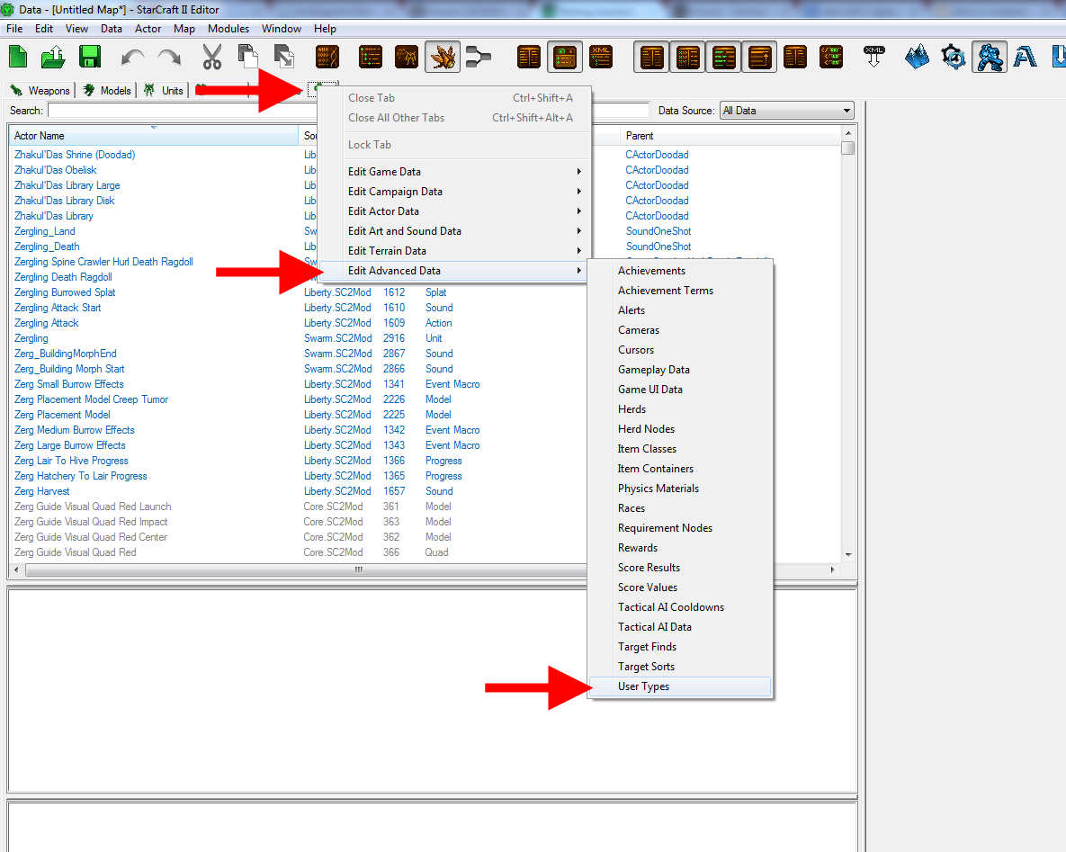Image resolution: width=1066 pixels, height=852 pixels.
Task: Expand the Edit Advanced Data submenu arrow
Action: [x=578, y=270]
